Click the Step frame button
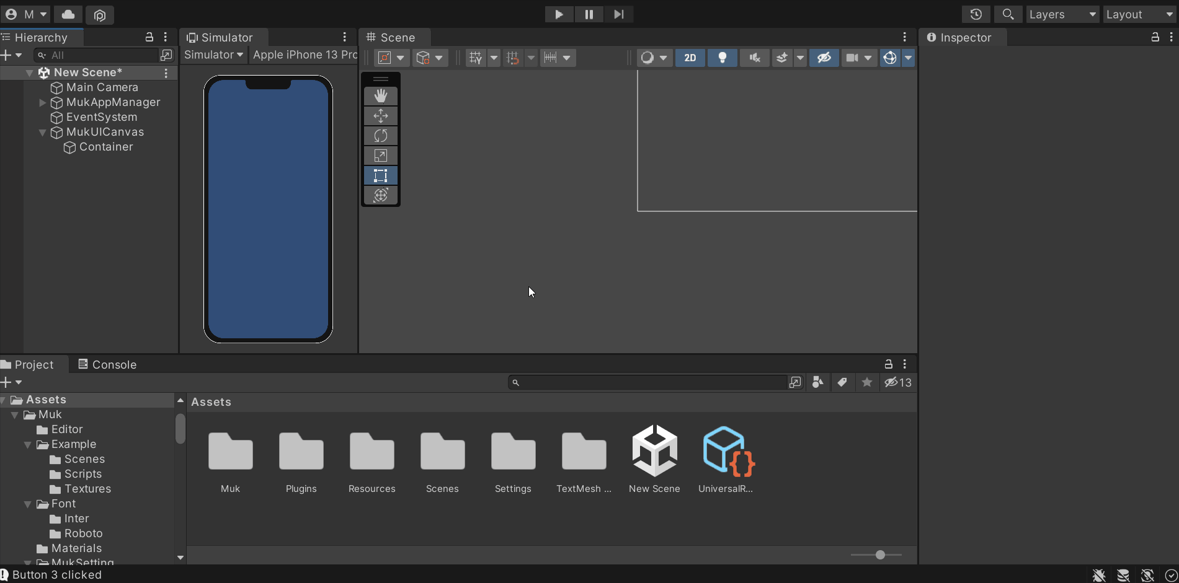 [x=618, y=14]
